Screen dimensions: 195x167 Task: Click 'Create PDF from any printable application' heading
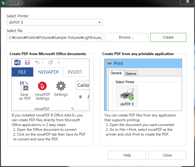pos(138,54)
